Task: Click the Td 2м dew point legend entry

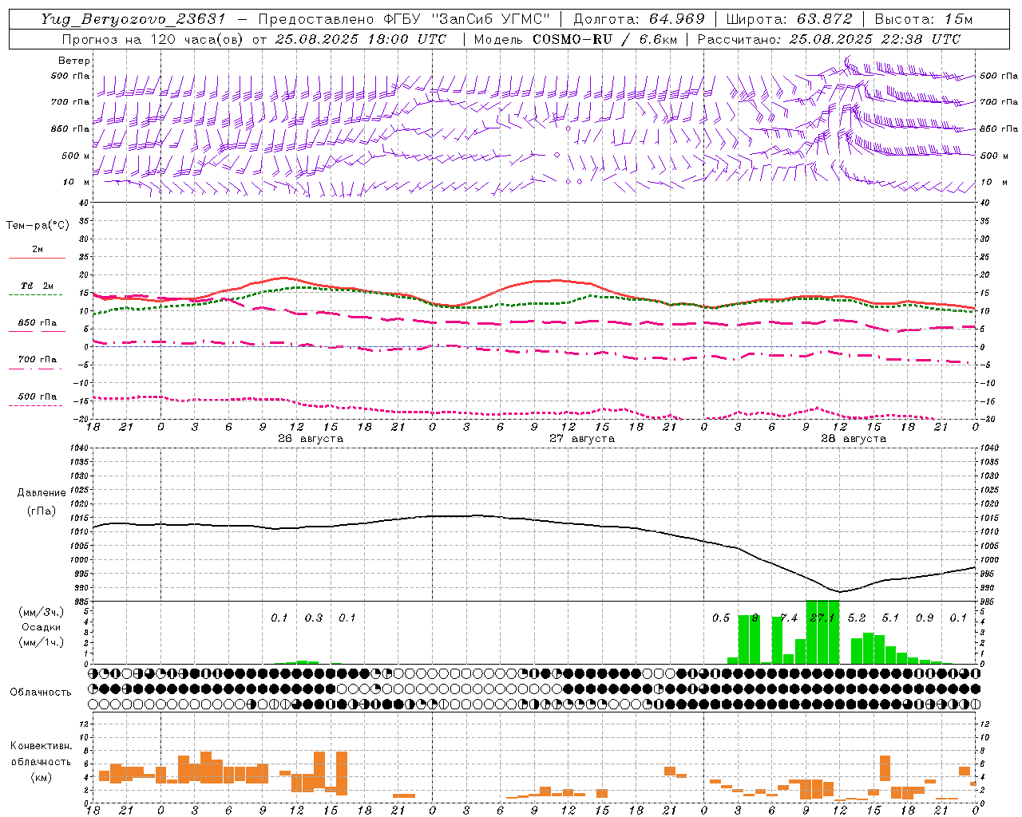Action: pos(38,286)
